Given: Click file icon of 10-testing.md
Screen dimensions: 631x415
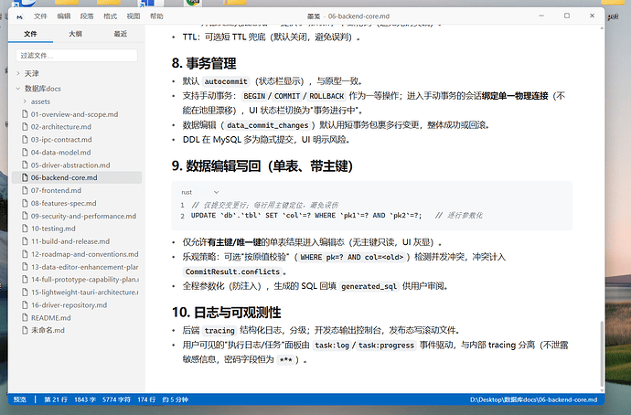Looking at the screenshot, I should pyautogui.click(x=25, y=229).
